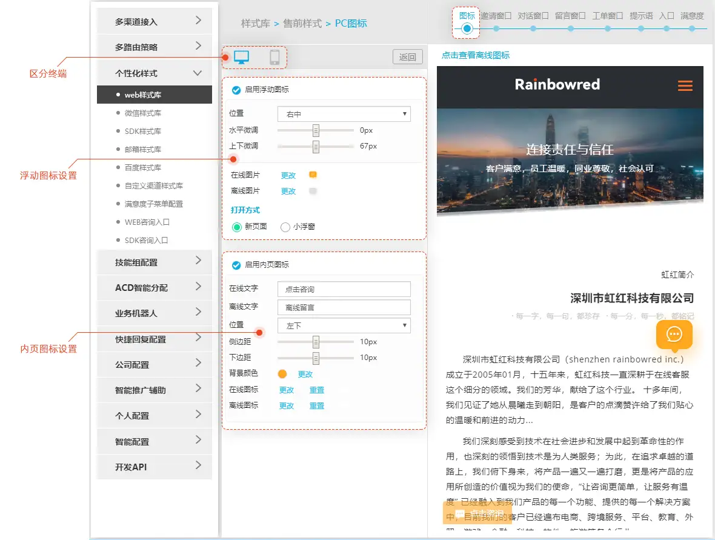Click the orange floating chat icon
The image size is (715, 540).
pyautogui.click(x=674, y=335)
